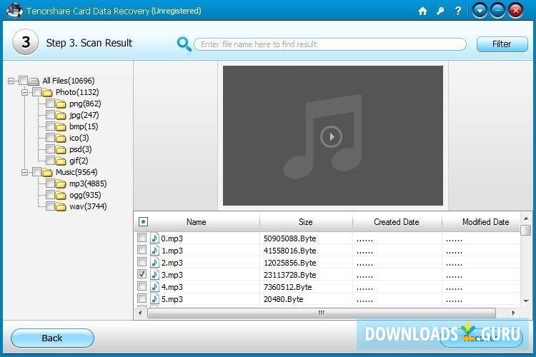Click the 4.mp3 audio file icon
The image size is (536, 357).
pyautogui.click(x=154, y=286)
